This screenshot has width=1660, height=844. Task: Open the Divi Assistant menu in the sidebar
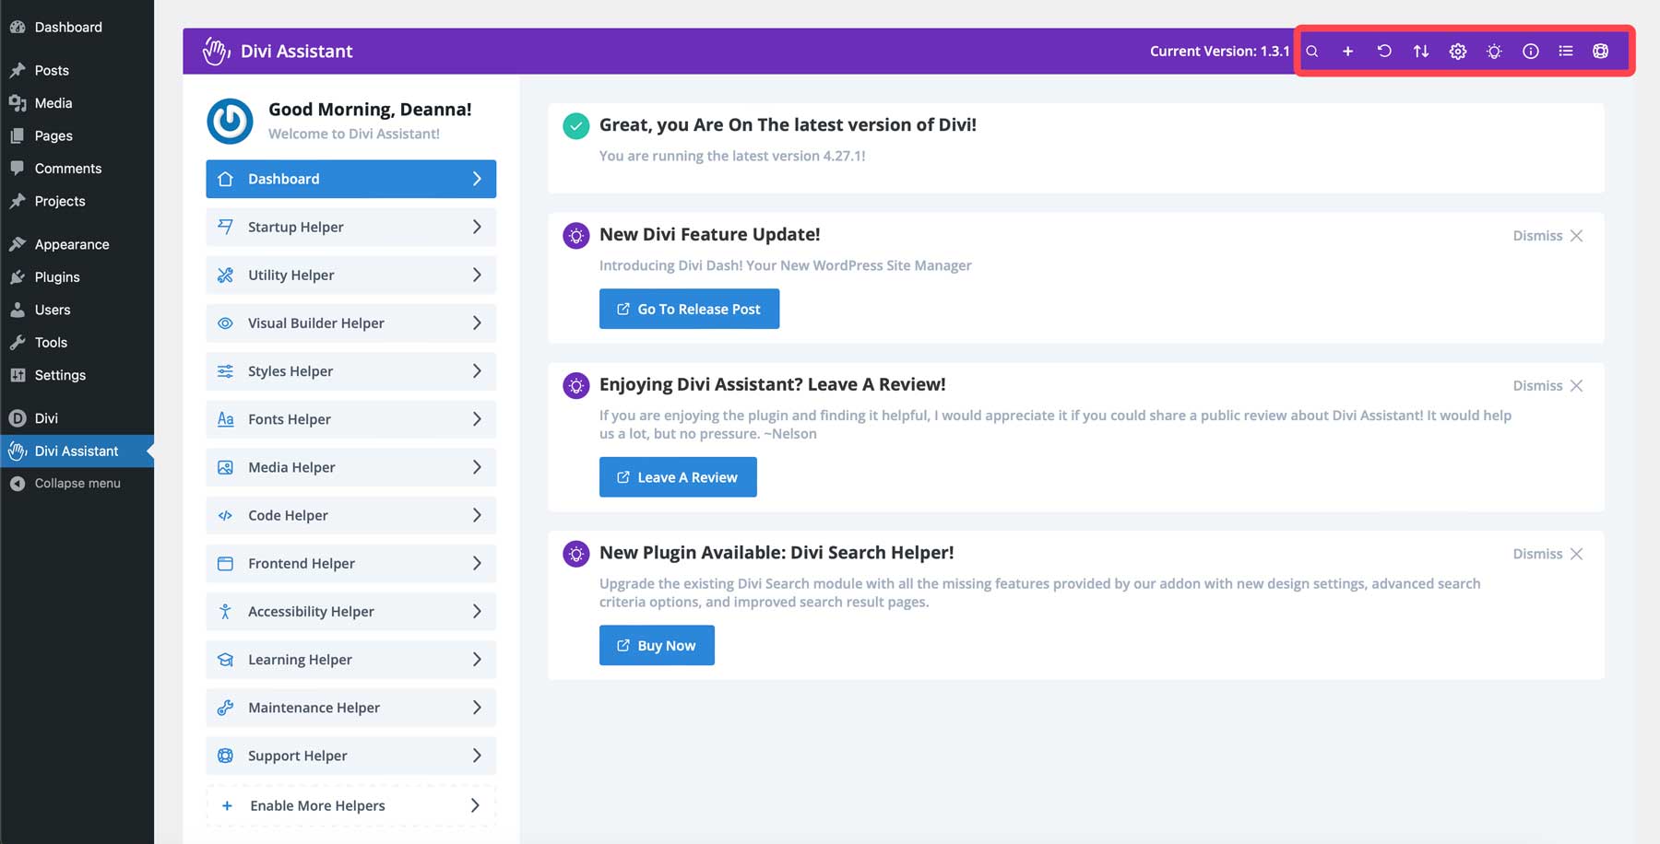point(77,451)
